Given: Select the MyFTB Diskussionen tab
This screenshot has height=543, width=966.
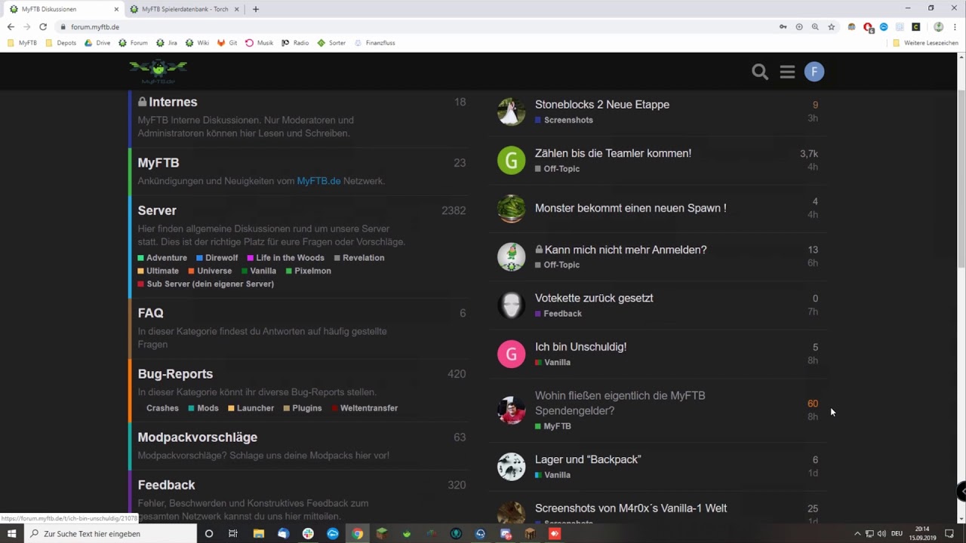Looking at the screenshot, I should pyautogui.click(x=63, y=9).
